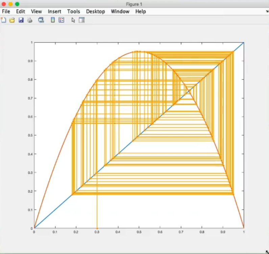Open the Property Inspector toolbar icon
269x254 pixels.
point(81,20)
